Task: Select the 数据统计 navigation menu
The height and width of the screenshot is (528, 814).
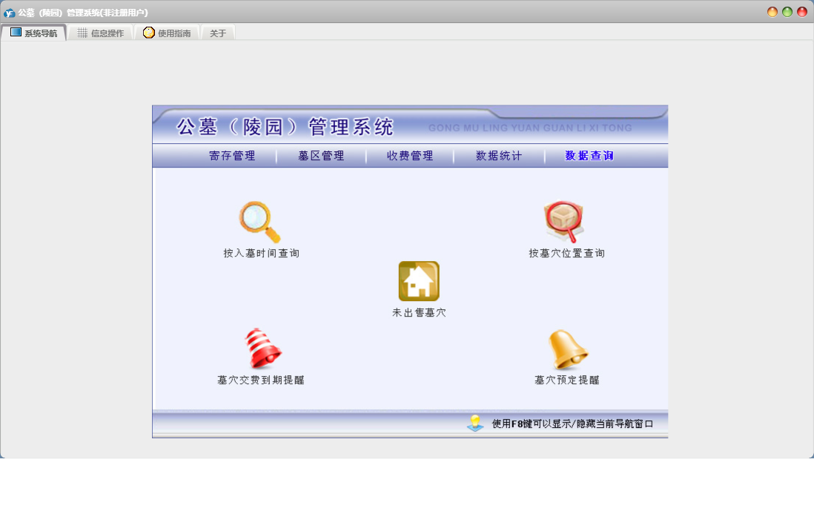Action: tap(499, 156)
